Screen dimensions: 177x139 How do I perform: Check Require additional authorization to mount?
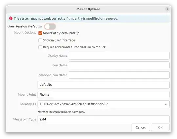coord(40,47)
